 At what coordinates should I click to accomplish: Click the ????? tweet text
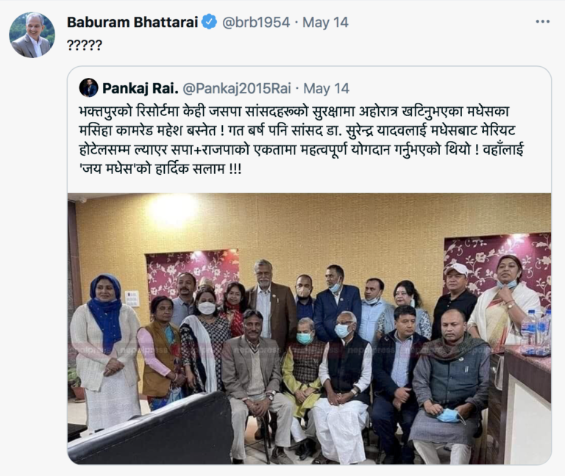tap(85, 46)
